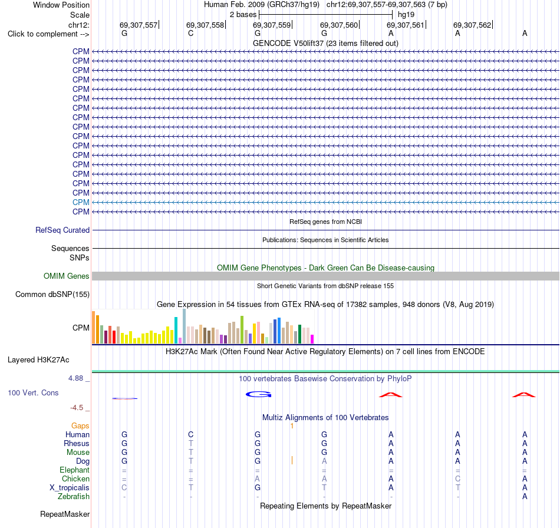
Task: Click the genome assembly title 'Human Feb. 2009 (GRCh37/hg19)'
Action: [261, 5]
